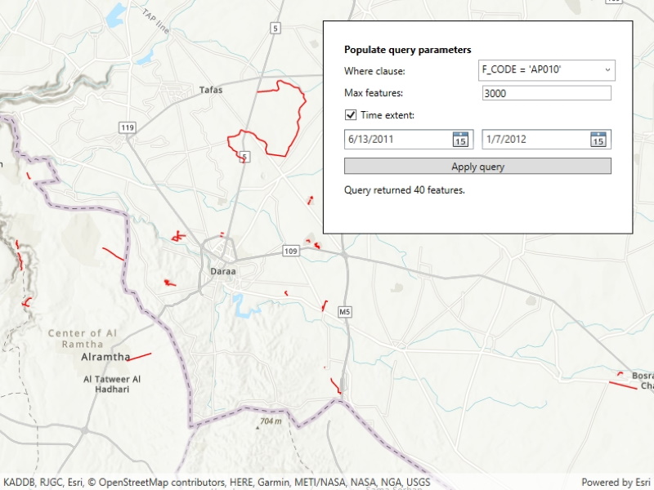This screenshot has height=490, width=654.
Task: Click the Where clause label
Action: (x=374, y=71)
